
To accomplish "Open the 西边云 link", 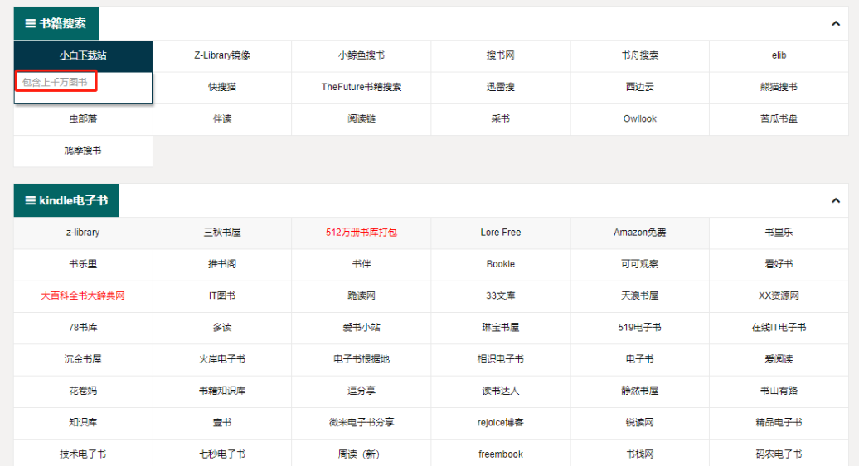I will pyautogui.click(x=640, y=87).
